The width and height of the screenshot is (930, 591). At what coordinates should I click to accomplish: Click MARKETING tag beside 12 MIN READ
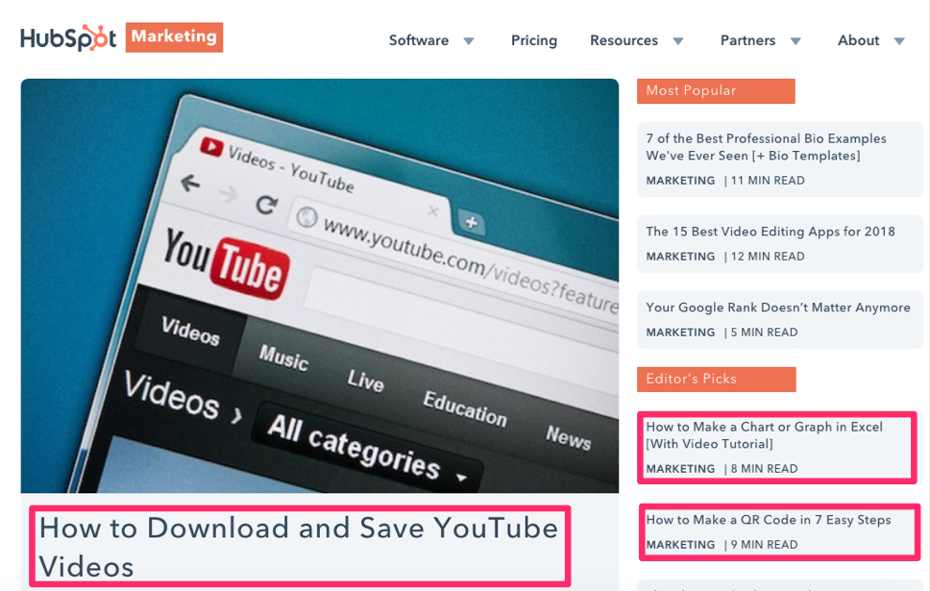tap(680, 257)
